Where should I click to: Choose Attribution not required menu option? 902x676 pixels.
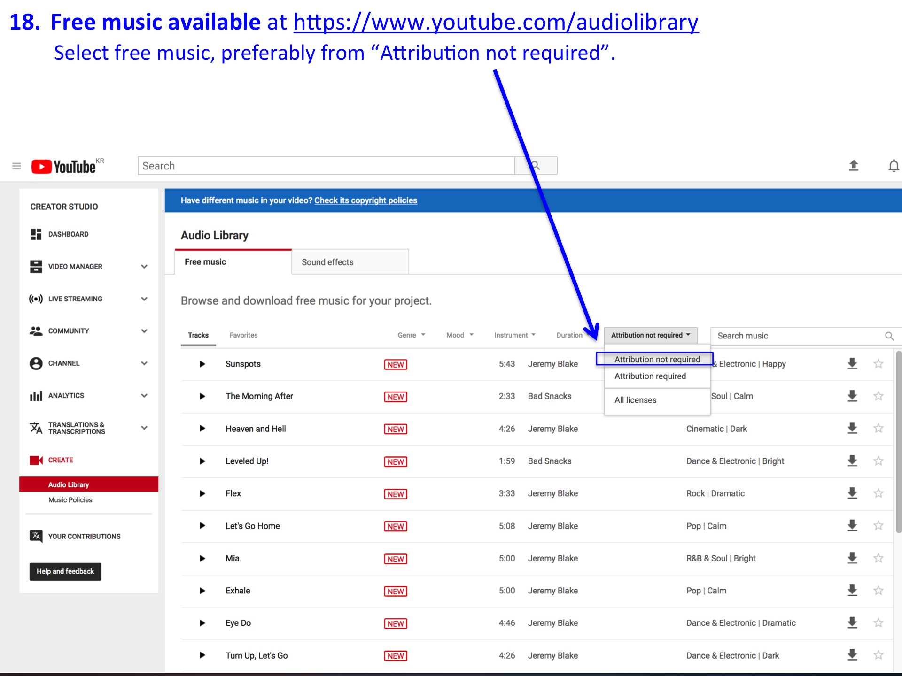tap(657, 359)
